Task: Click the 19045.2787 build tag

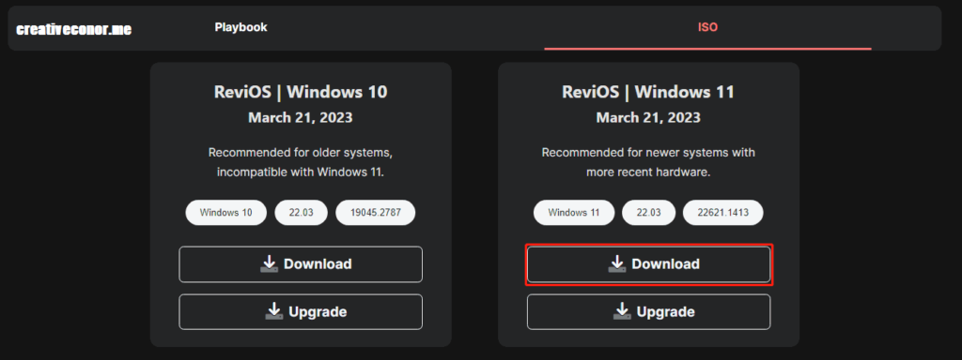Action: pyautogui.click(x=376, y=213)
